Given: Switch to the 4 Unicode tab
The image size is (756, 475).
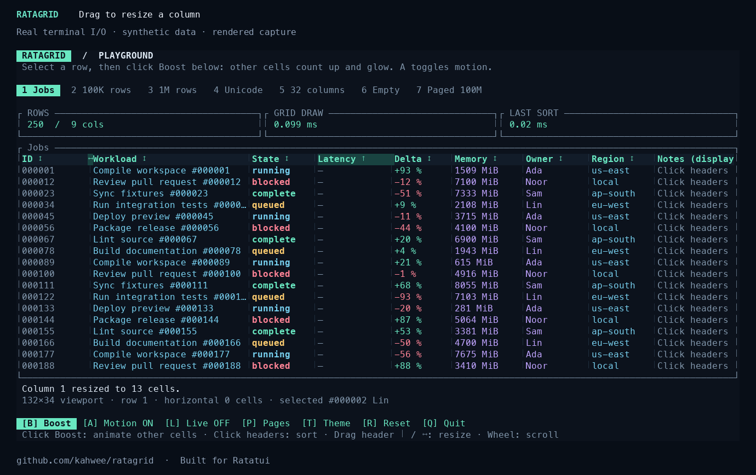Looking at the screenshot, I should point(238,90).
